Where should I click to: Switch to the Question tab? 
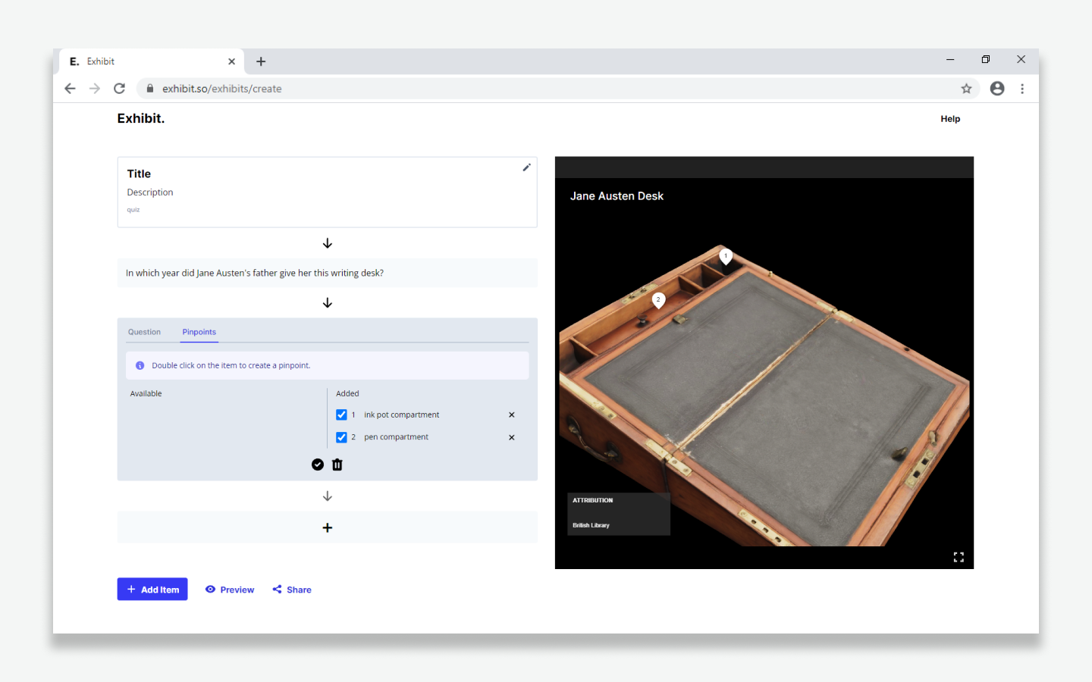pos(144,332)
